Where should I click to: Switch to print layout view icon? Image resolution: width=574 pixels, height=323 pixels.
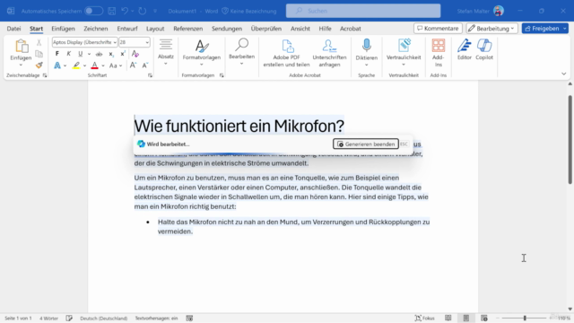466,319
